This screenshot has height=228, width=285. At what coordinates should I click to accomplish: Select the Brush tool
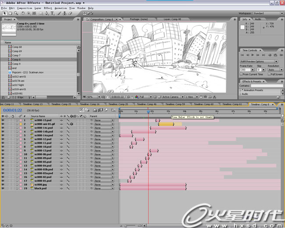coord(59,13)
